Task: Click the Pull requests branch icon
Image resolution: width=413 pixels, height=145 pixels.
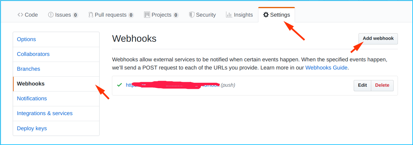Action: (x=91, y=15)
